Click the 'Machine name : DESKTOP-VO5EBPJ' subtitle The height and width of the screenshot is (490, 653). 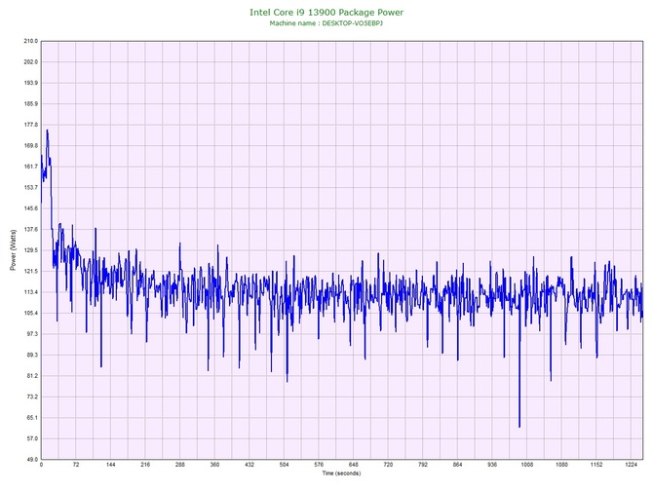coord(326,23)
